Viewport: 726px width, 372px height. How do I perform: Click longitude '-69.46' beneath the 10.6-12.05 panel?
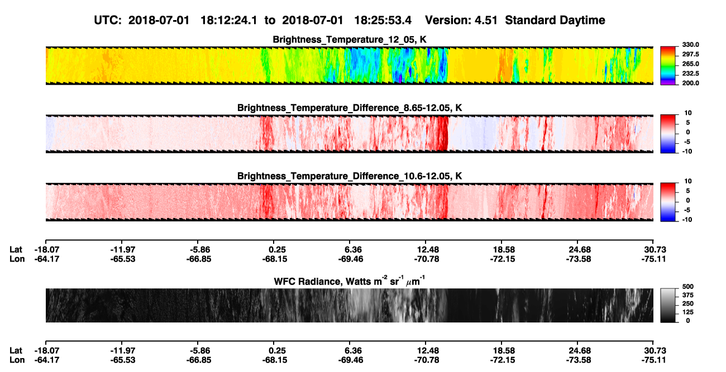pos(351,259)
